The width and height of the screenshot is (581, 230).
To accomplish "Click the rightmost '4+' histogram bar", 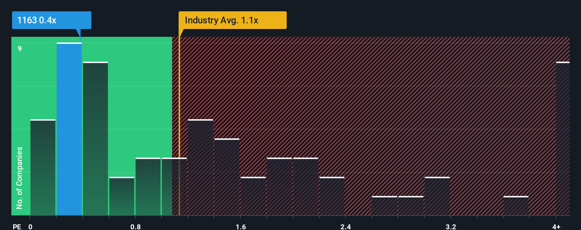I will (x=563, y=138).
